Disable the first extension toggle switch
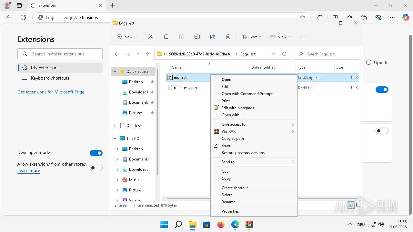Image resolution: width=413 pixels, height=232 pixels. pyautogui.click(x=382, y=90)
